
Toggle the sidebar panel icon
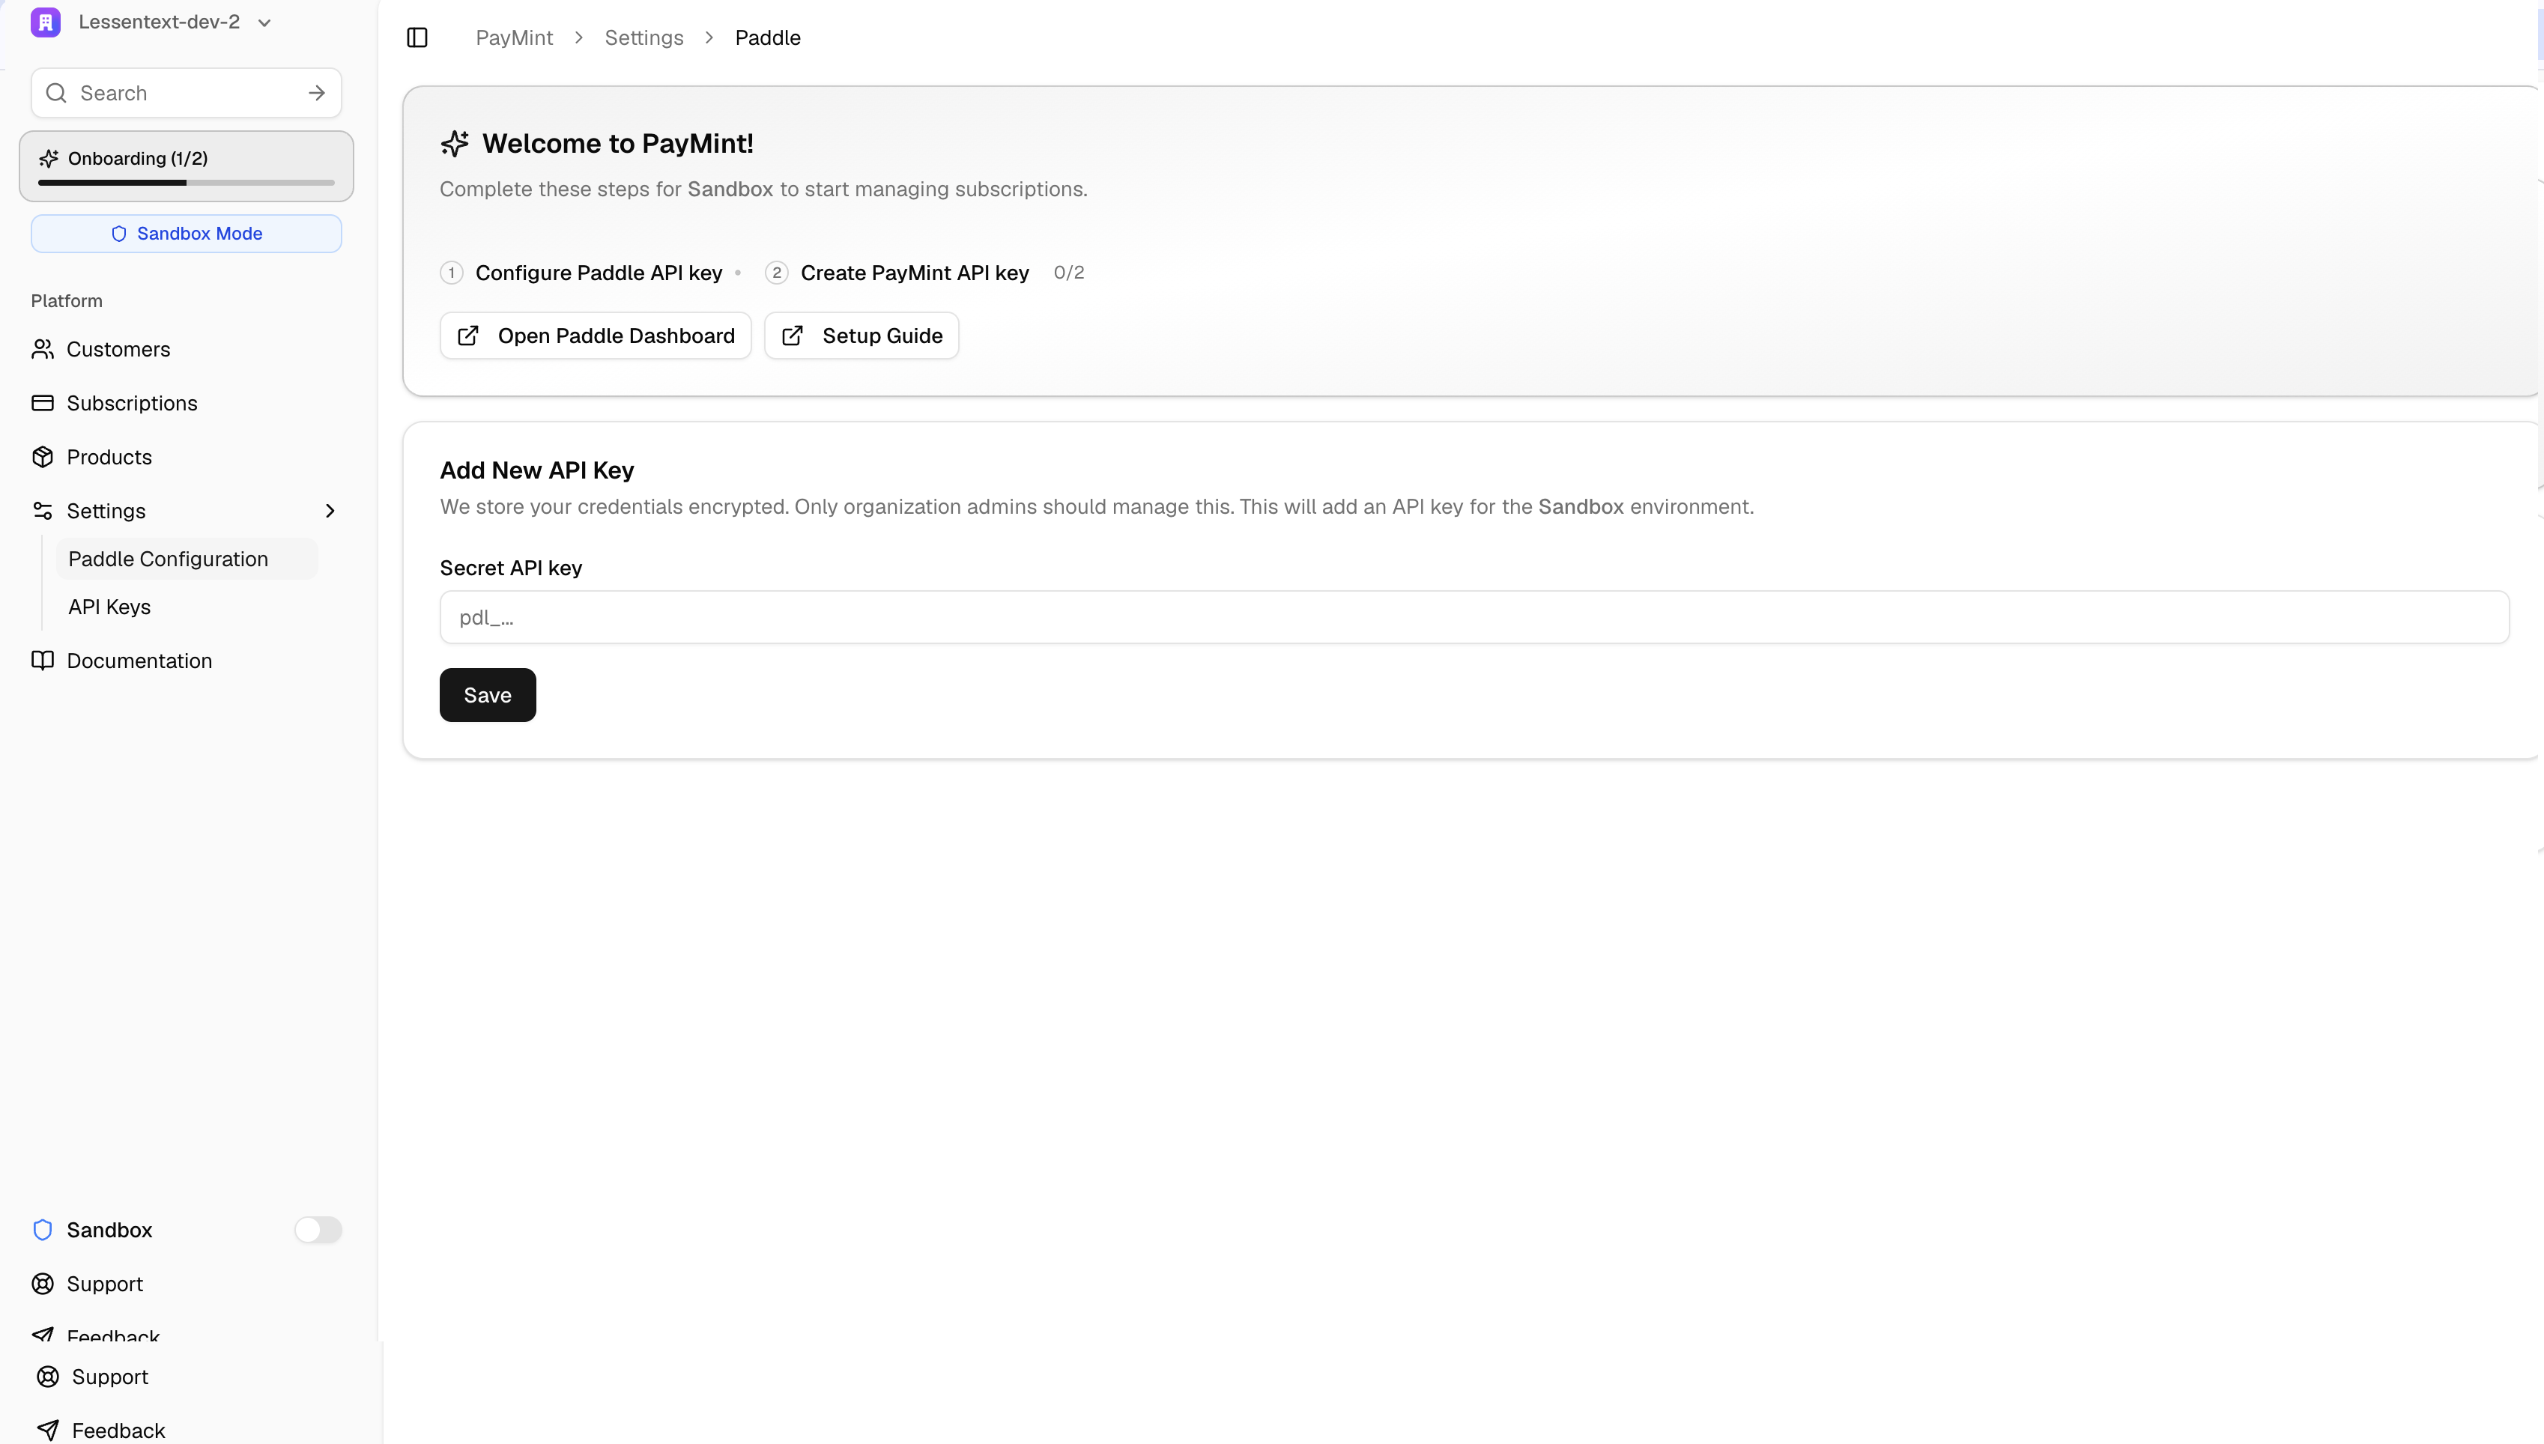(417, 37)
